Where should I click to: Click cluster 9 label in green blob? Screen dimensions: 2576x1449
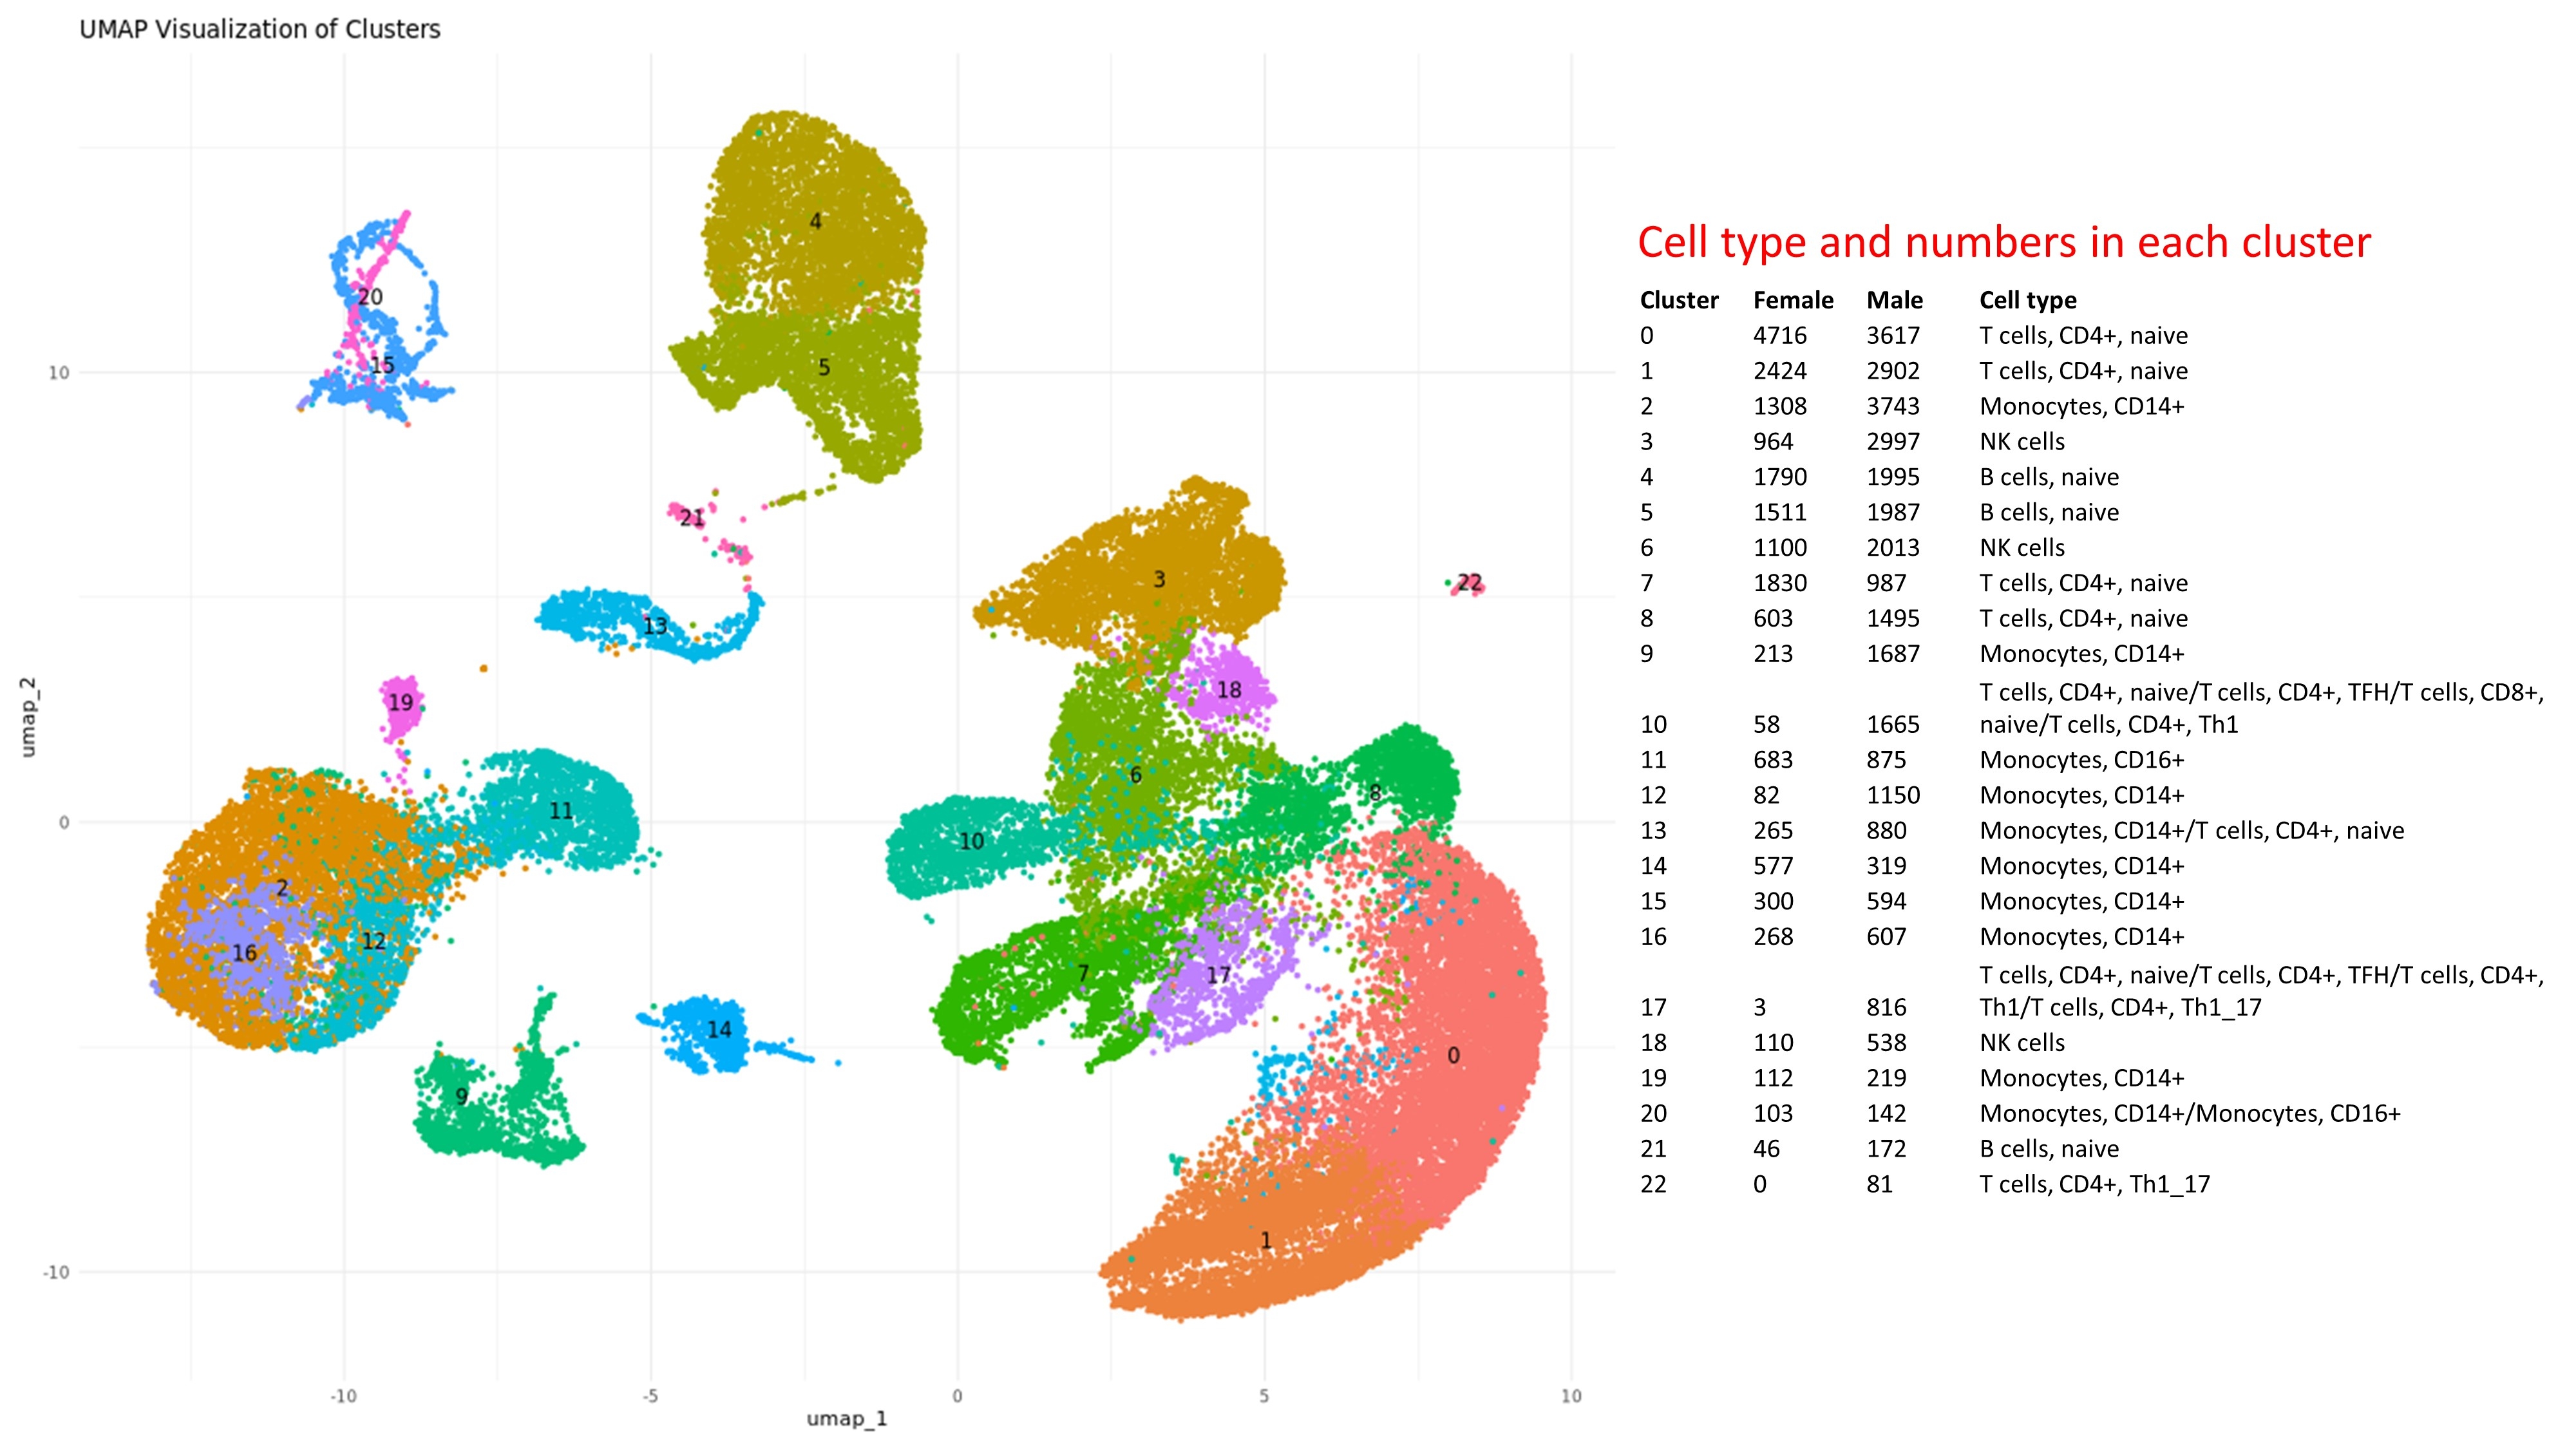coord(461,1096)
